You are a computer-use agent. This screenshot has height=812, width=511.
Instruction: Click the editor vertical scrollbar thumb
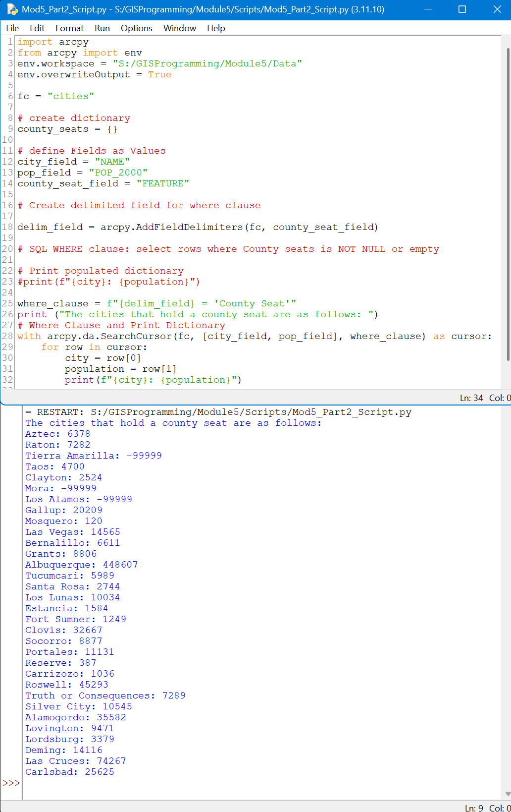pyautogui.click(x=508, y=204)
